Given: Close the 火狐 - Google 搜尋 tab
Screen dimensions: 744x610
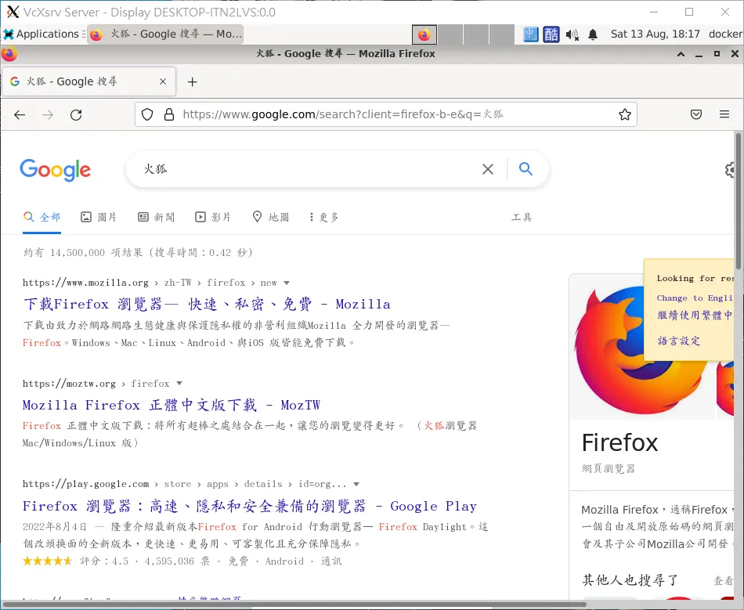Looking at the screenshot, I should (x=163, y=81).
